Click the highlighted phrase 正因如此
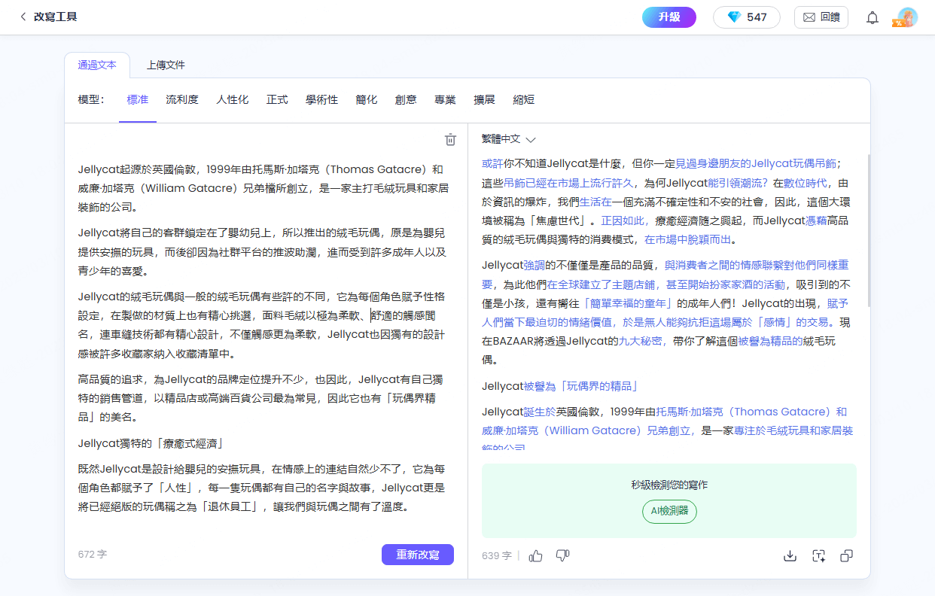Viewport: 935px width, 596px height. tap(624, 221)
